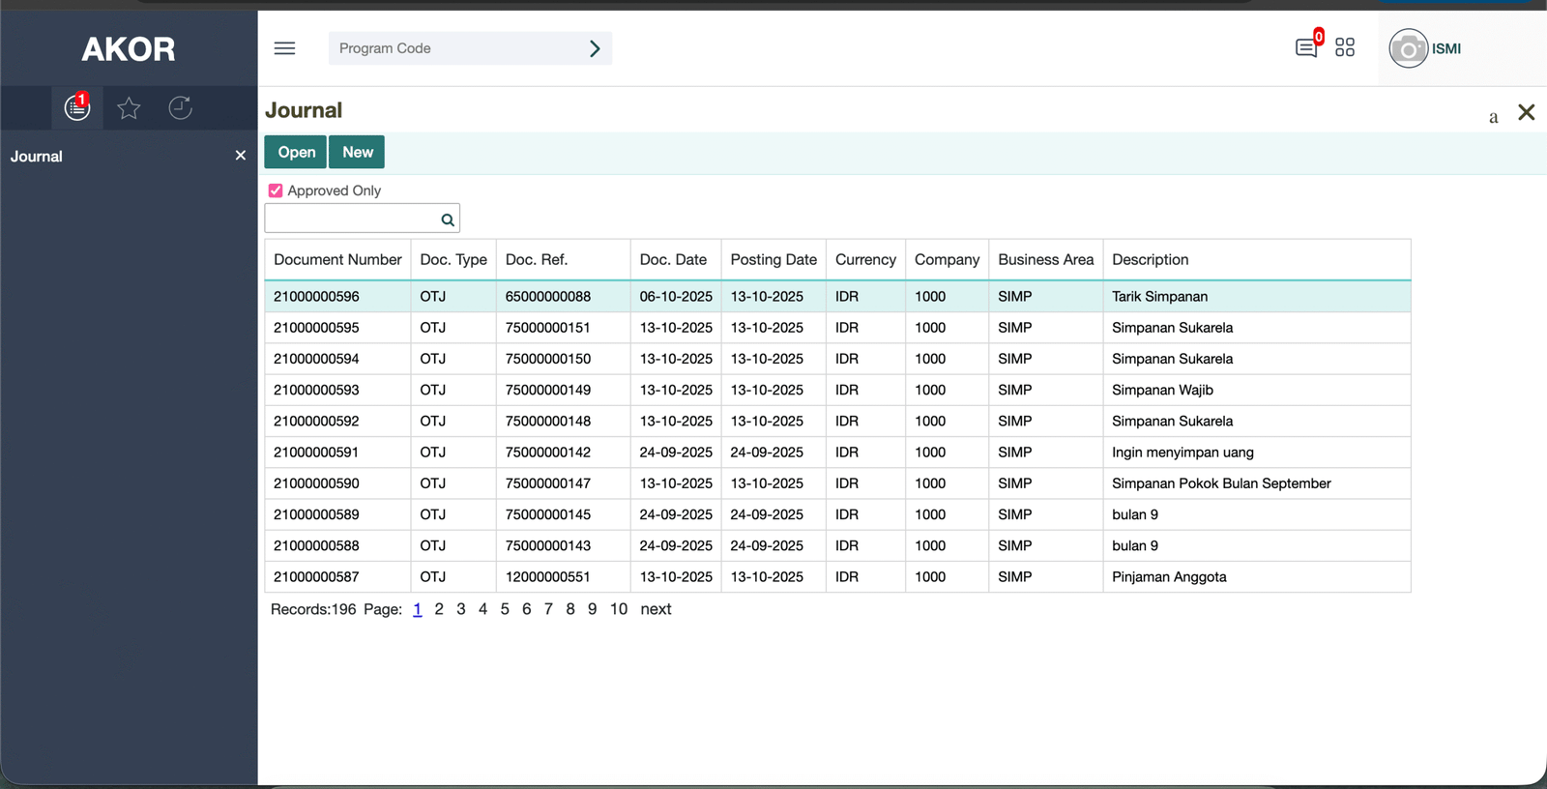This screenshot has height=789, width=1547.
Task: Expand the Program Code chevron
Action: coord(595,48)
